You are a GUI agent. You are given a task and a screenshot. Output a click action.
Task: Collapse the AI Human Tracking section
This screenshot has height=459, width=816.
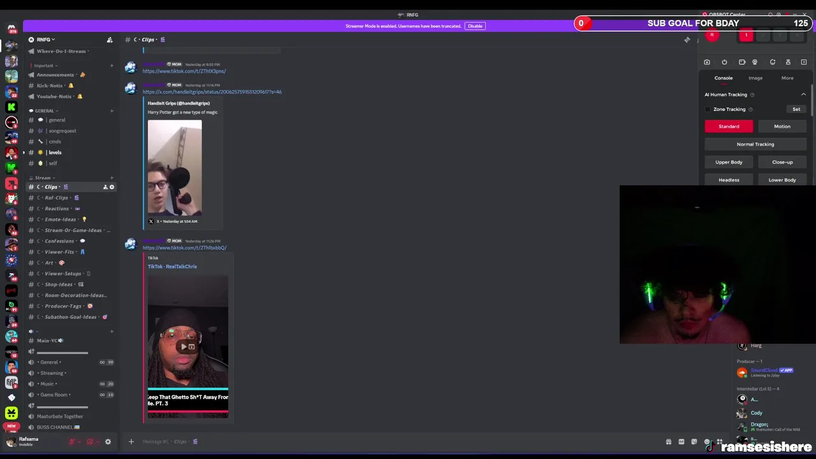pos(803,94)
